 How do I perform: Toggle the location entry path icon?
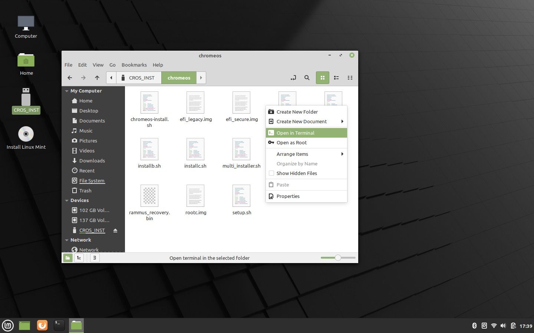(x=293, y=78)
